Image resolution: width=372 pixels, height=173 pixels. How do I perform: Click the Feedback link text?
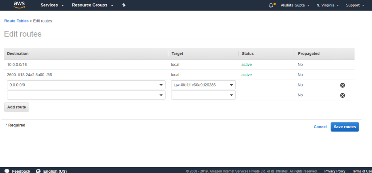21,171
